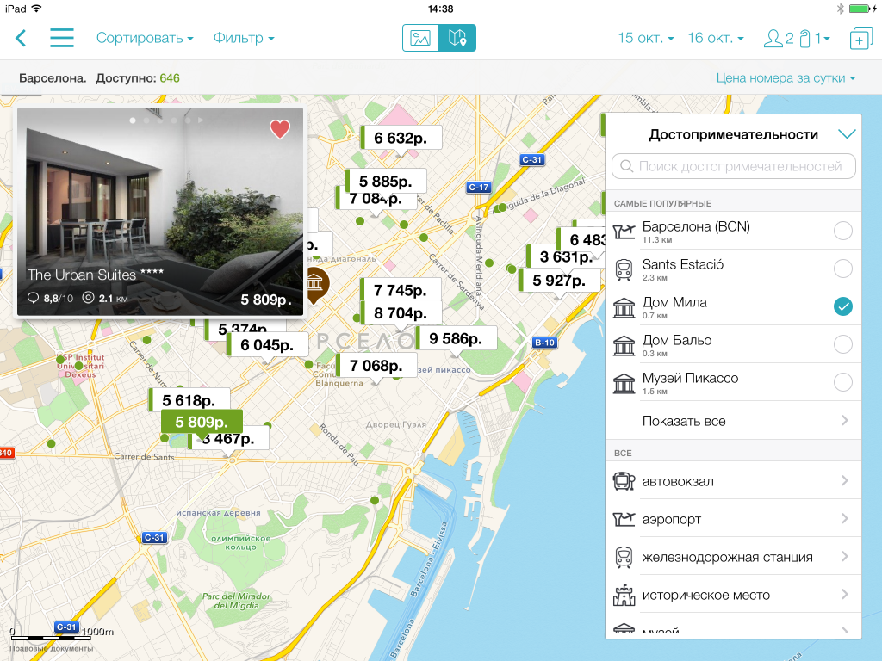
Task: Open the Сортировать dropdown
Action: 145,38
